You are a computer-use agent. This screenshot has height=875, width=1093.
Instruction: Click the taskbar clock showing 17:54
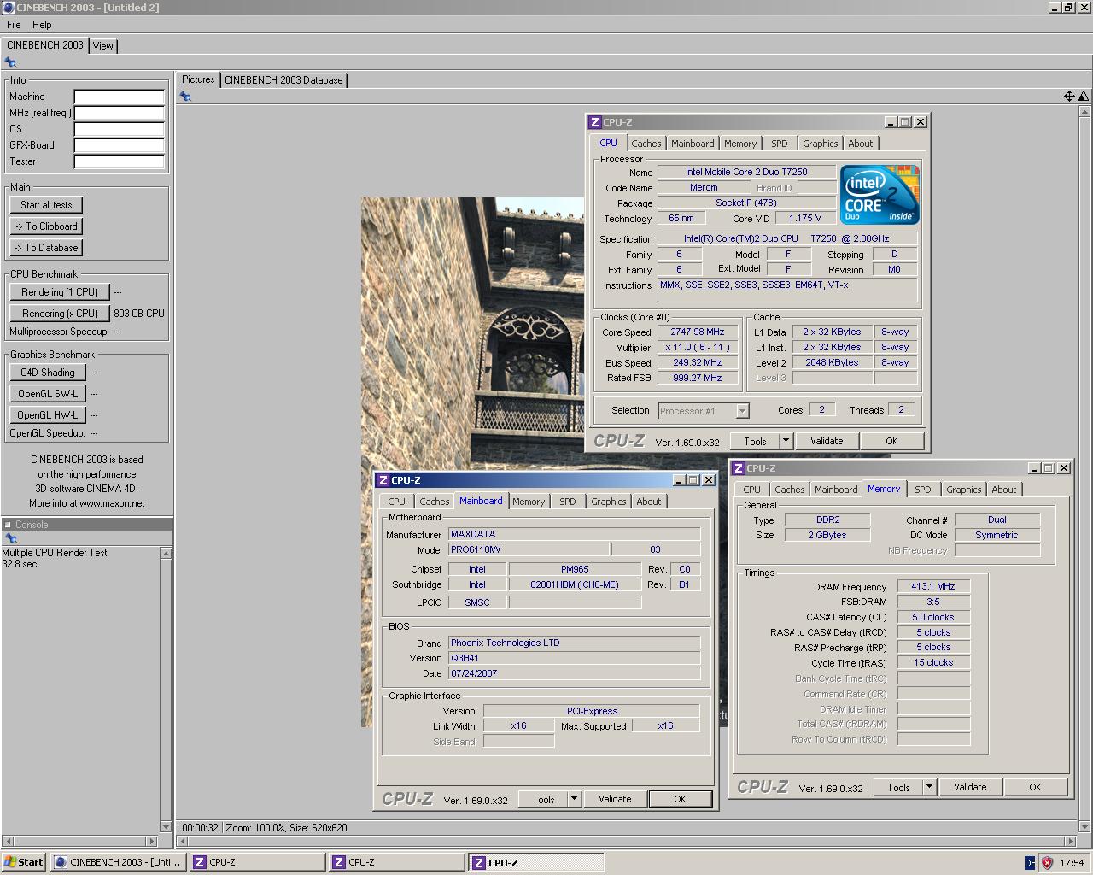click(x=1072, y=863)
